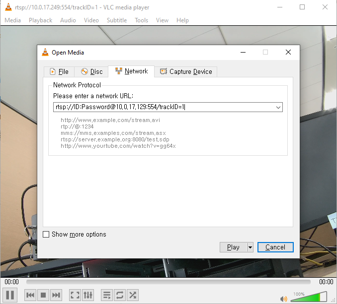Switch to the Disc tab
Screen dimensions: 337x304
coord(91,71)
